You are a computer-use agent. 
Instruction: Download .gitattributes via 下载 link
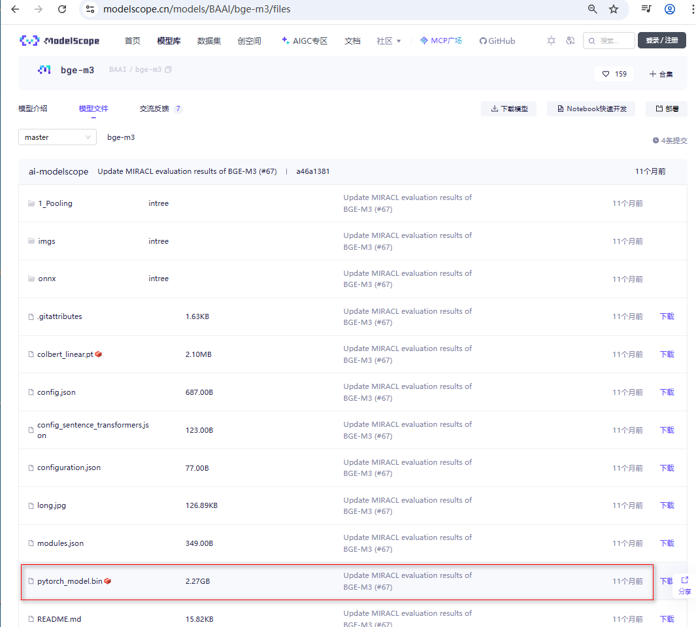click(x=667, y=316)
